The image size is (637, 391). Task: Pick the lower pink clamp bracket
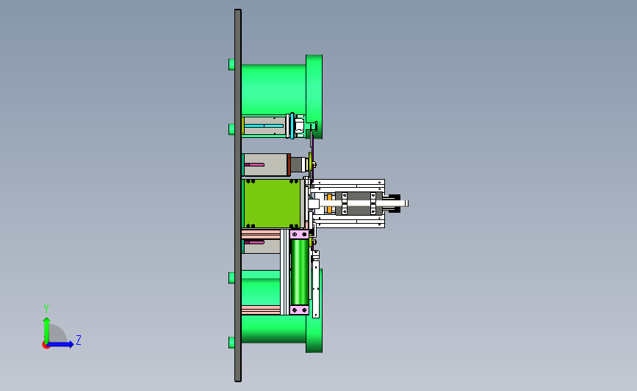(300, 310)
